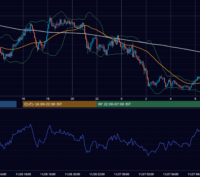200x177 pixels.
Task: Click the 11/26 18:00 time label
Action: point(48,174)
